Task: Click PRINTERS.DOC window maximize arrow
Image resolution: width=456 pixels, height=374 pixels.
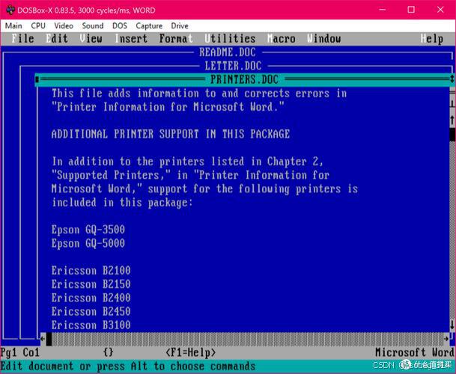Action: (x=452, y=79)
